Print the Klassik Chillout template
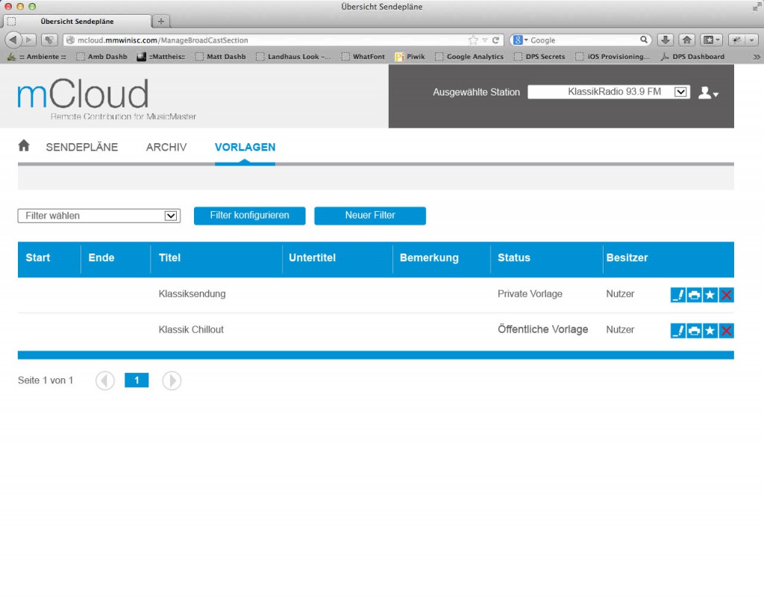The width and height of the screenshot is (764, 602). coord(694,330)
